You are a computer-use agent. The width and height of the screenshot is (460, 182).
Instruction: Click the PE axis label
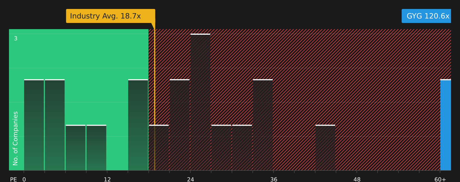coord(13,179)
